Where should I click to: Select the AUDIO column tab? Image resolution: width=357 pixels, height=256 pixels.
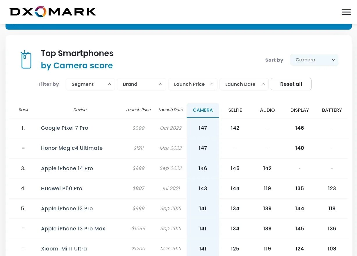pyautogui.click(x=267, y=110)
